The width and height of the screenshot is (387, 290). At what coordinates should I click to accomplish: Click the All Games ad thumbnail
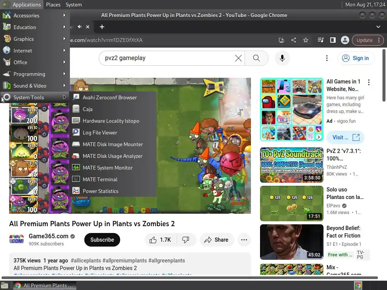pos(291,110)
